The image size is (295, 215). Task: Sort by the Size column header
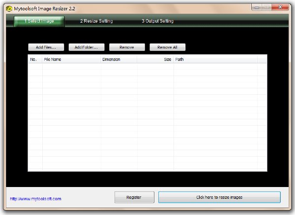point(155,59)
